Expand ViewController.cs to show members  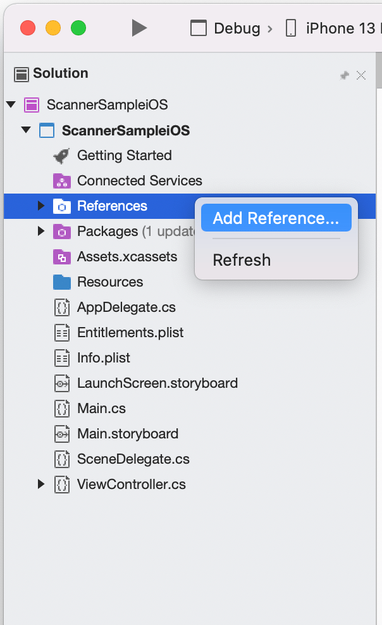coord(40,485)
